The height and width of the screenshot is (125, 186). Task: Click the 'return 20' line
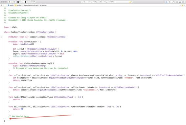(18, 109)
